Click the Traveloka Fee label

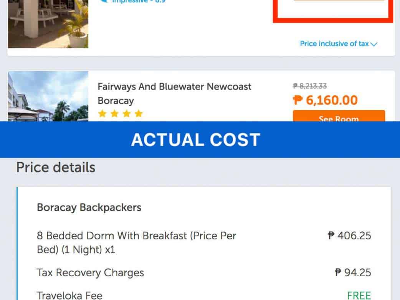point(69,295)
